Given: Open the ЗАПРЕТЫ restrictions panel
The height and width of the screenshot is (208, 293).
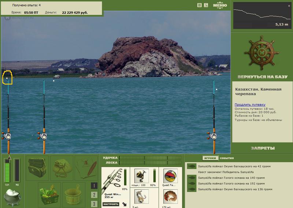Looking at the screenshot, I should click(263, 148).
